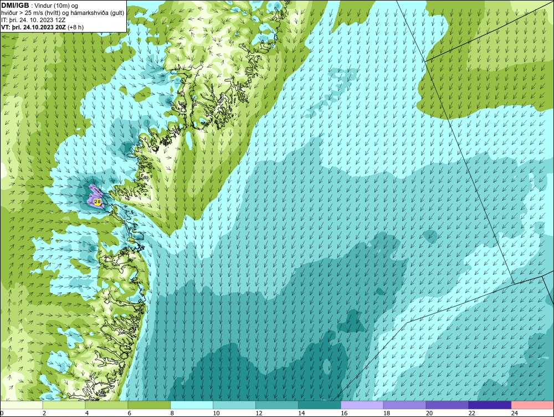Select the 22–24 m/s dark indigo swatch
554x417 pixels.
pyautogui.click(x=490, y=405)
